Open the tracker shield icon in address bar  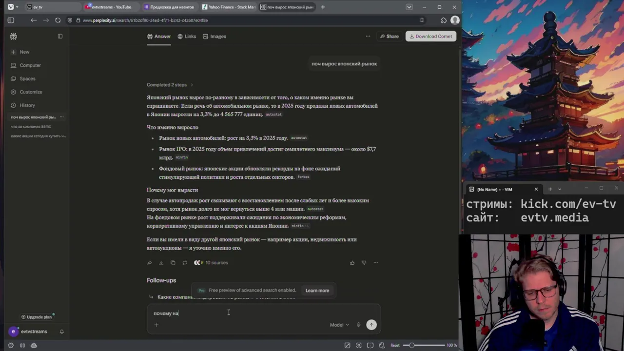pos(70,20)
